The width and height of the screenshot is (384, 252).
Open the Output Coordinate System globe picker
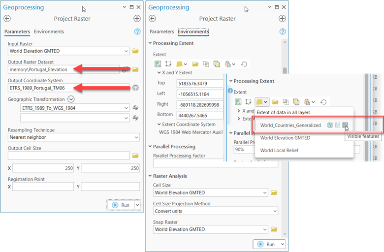point(135,88)
